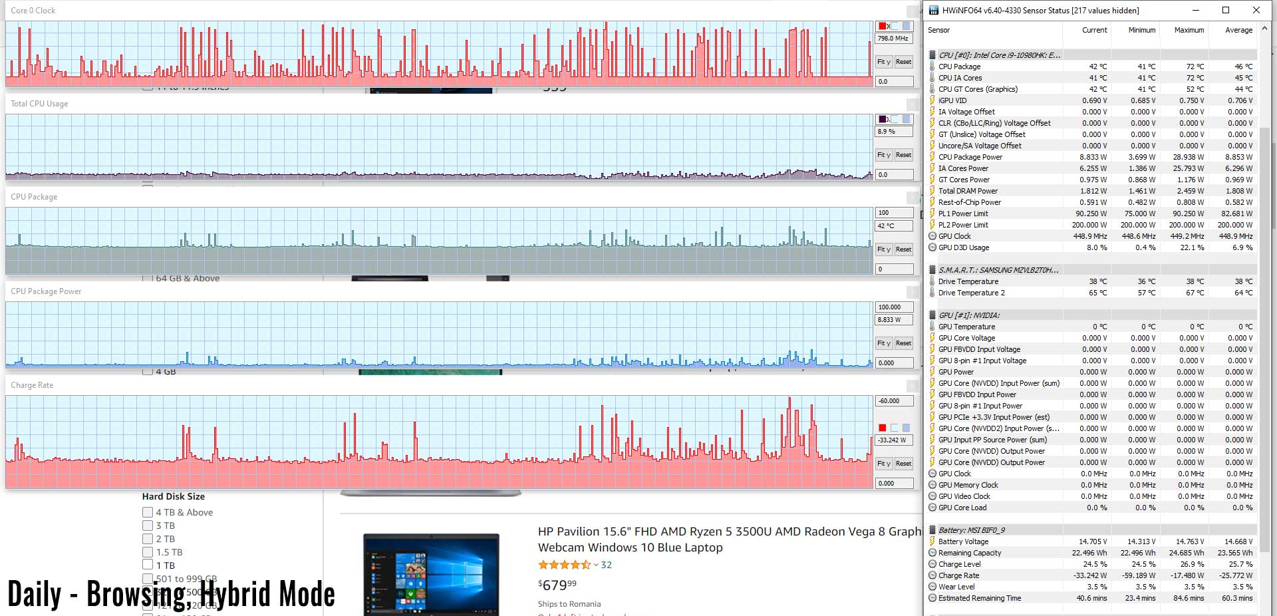This screenshot has height=616, width=1277.
Task: Check the '4 TB & Above' filter
Action: pos(148,512)
